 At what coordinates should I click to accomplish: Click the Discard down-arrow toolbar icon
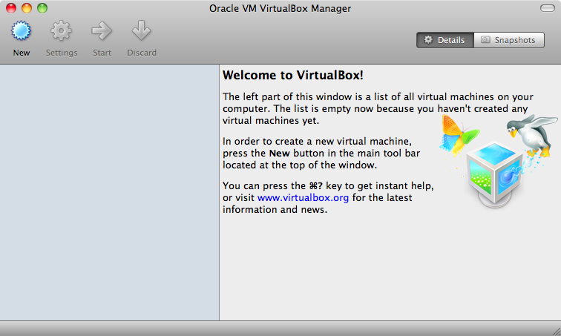coord(141,31)
